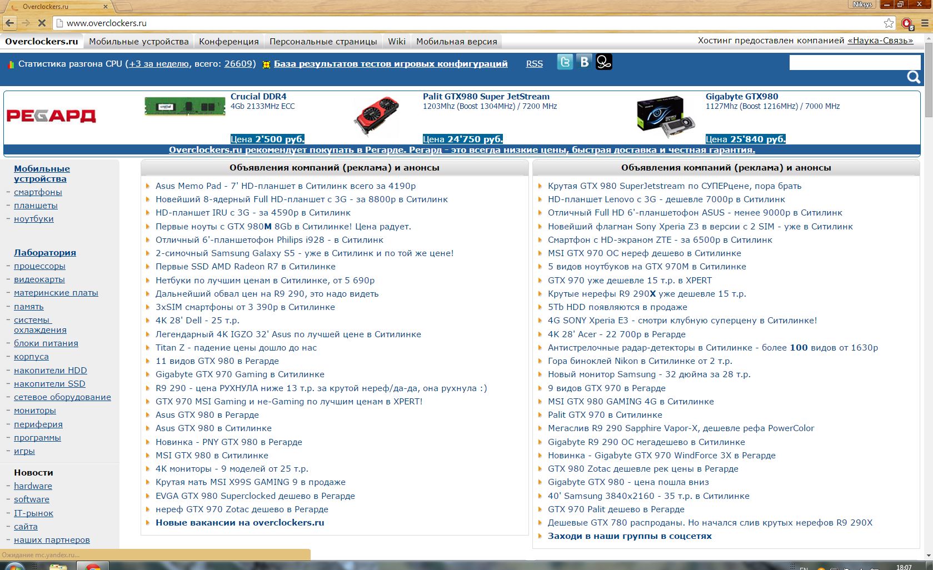This screenshot has height=570, width=933.
Task: Open Новые вакансии на overclockers.ru
Action: pos(240,523)
